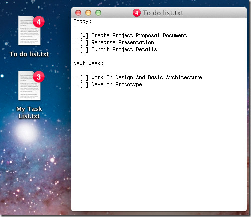251x217 pixels.
Task: Click the My Task List.txt filename label
Action: click(x=29, y=112)
